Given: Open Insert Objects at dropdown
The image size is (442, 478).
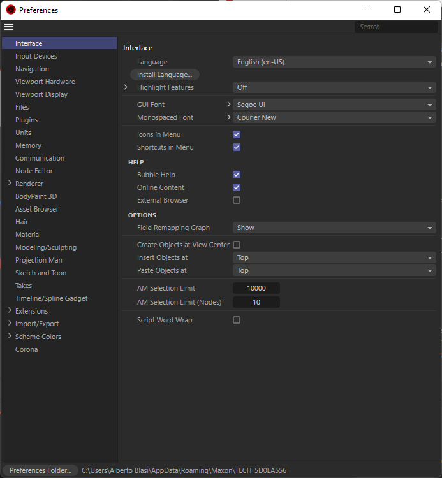Looking at the screenshot, I should 334,257.
